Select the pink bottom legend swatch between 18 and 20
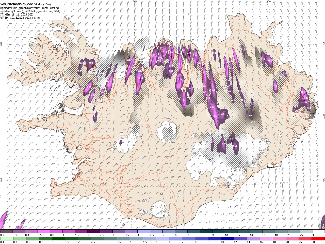Viewport: 325px width, 244px height. click(x=280, y=238)
